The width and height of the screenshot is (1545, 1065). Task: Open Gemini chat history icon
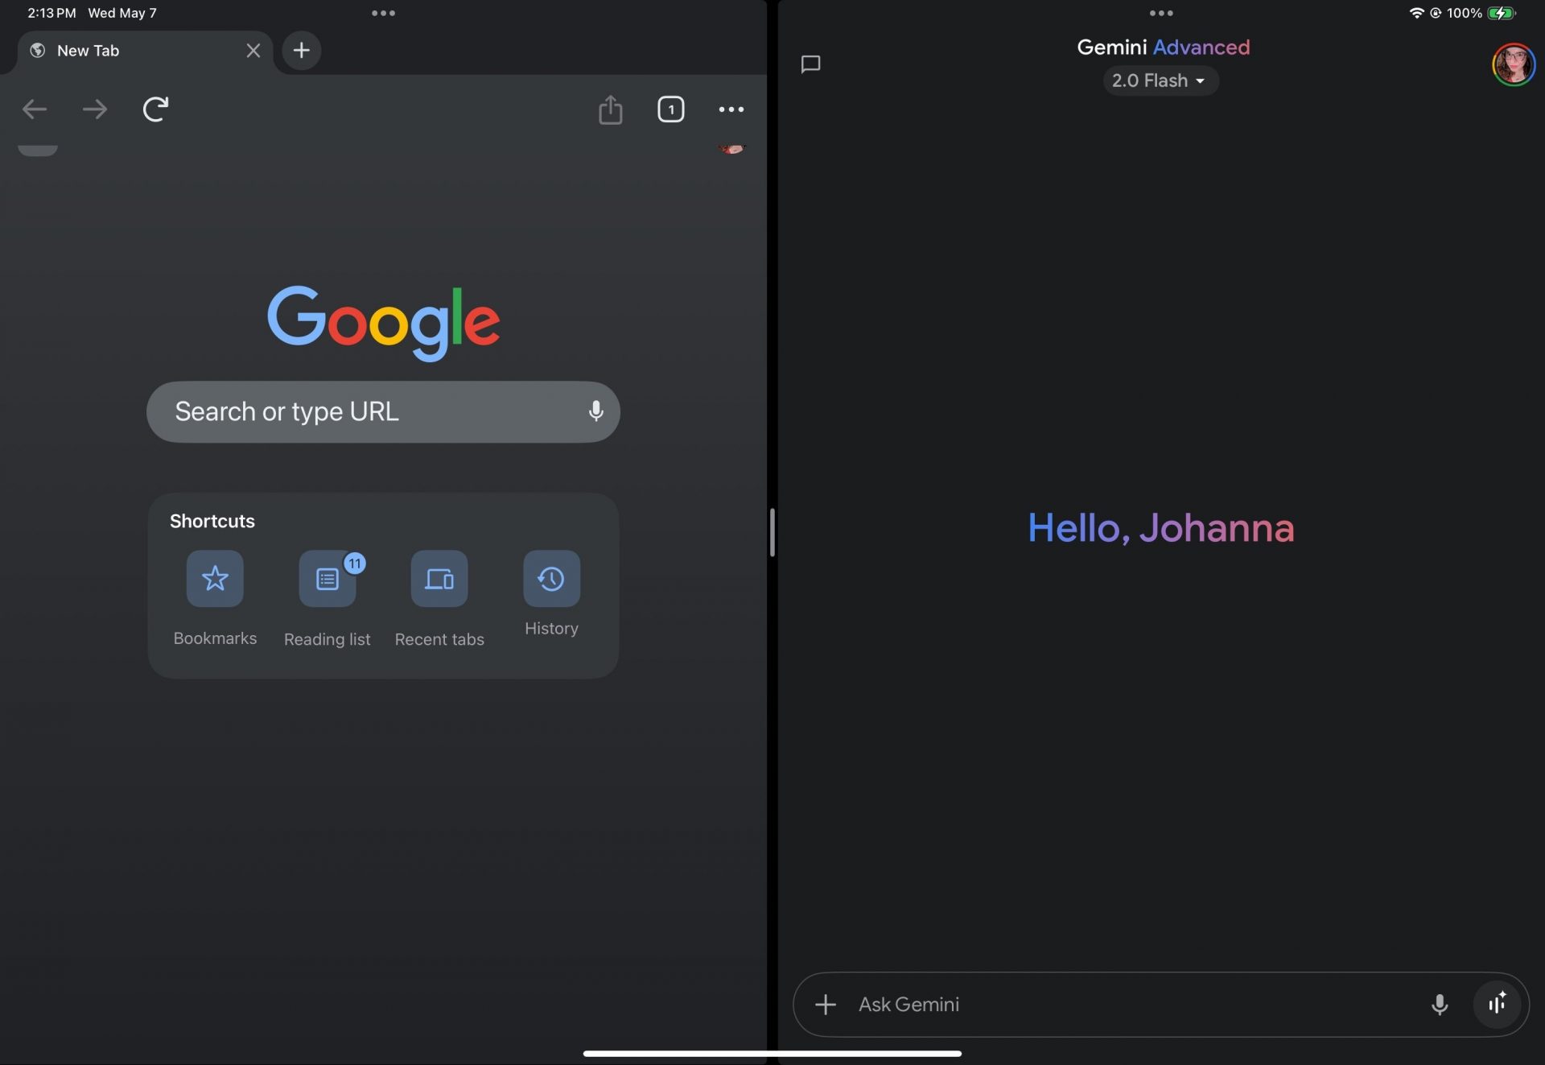click(810, 64)
